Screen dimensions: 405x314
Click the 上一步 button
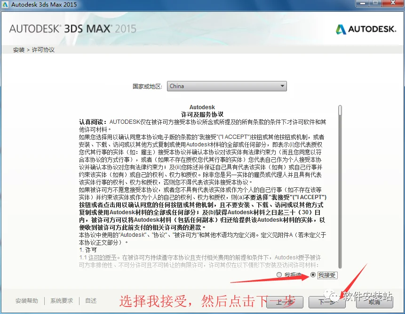point(285,302)
